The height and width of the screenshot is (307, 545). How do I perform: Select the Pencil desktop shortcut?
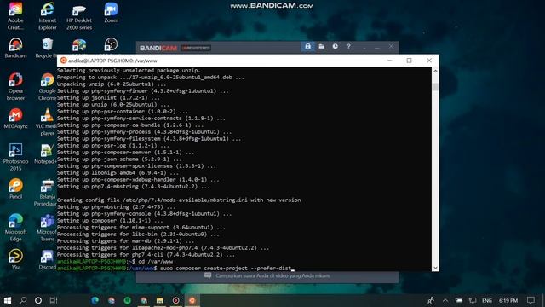15,189
